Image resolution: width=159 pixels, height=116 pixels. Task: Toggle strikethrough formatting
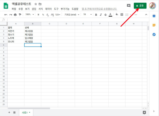[x=105, y=15]
